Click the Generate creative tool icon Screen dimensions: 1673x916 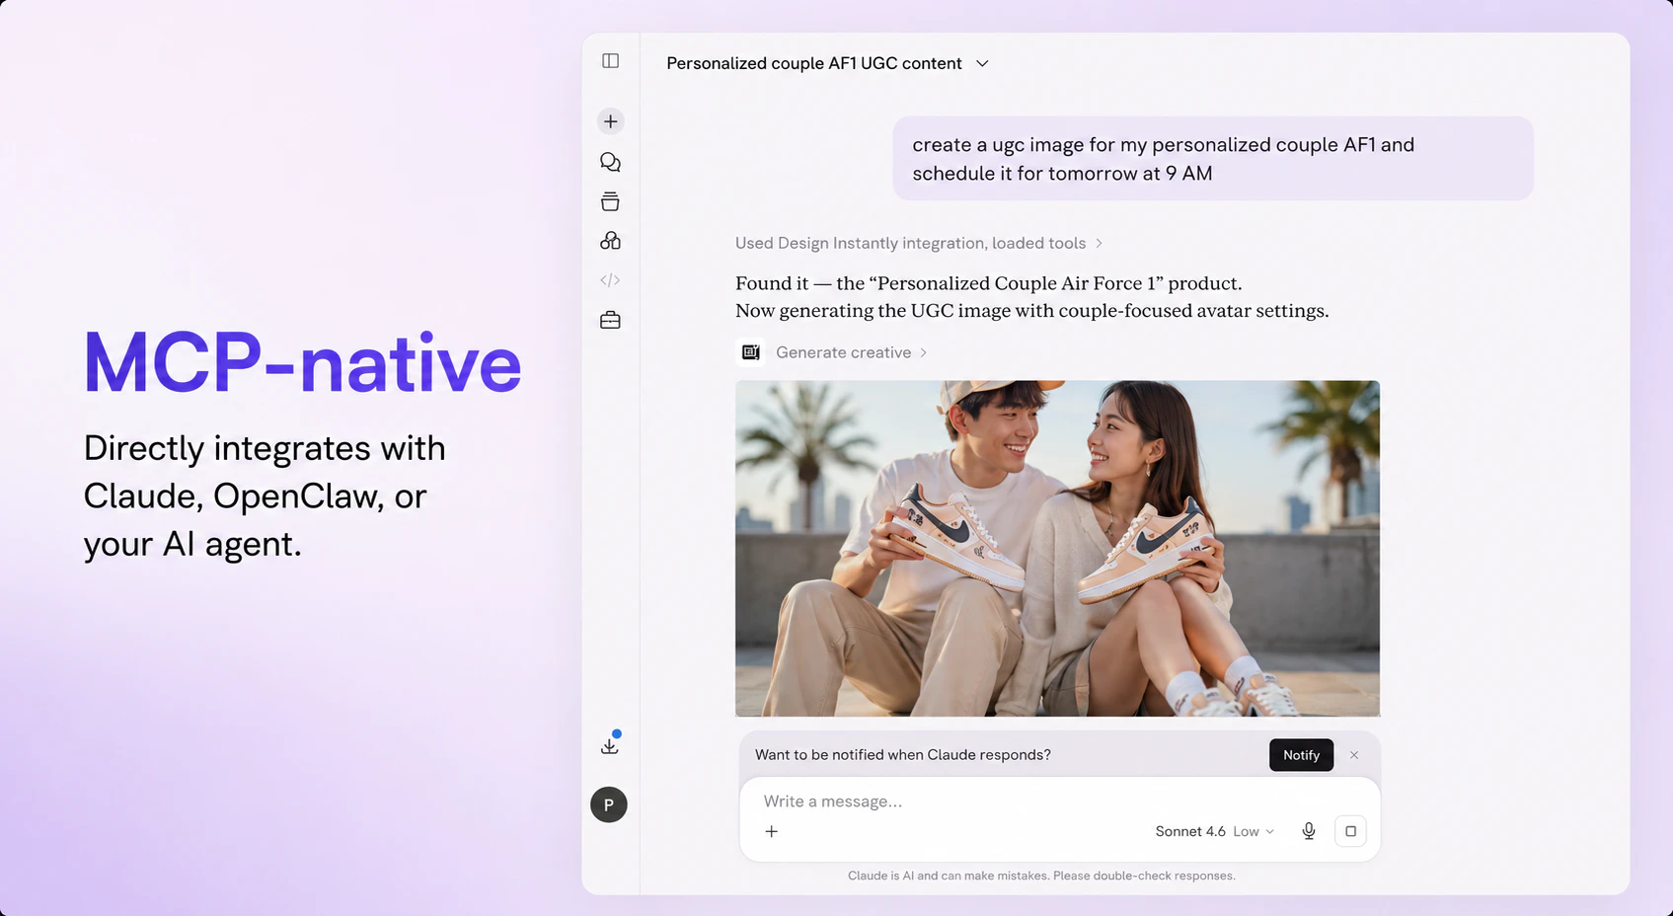750,352
